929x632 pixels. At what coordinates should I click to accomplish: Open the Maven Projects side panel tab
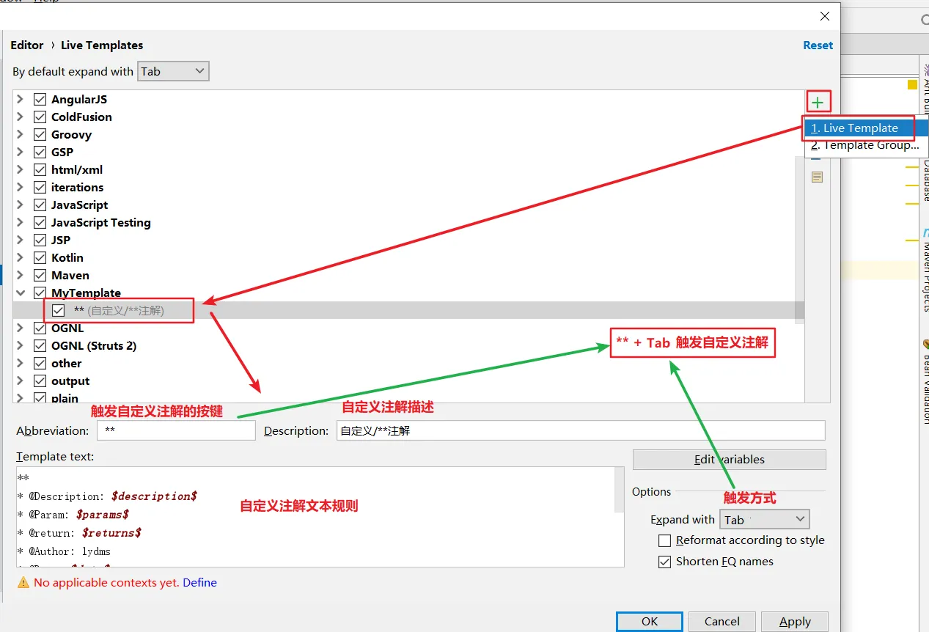925,270
